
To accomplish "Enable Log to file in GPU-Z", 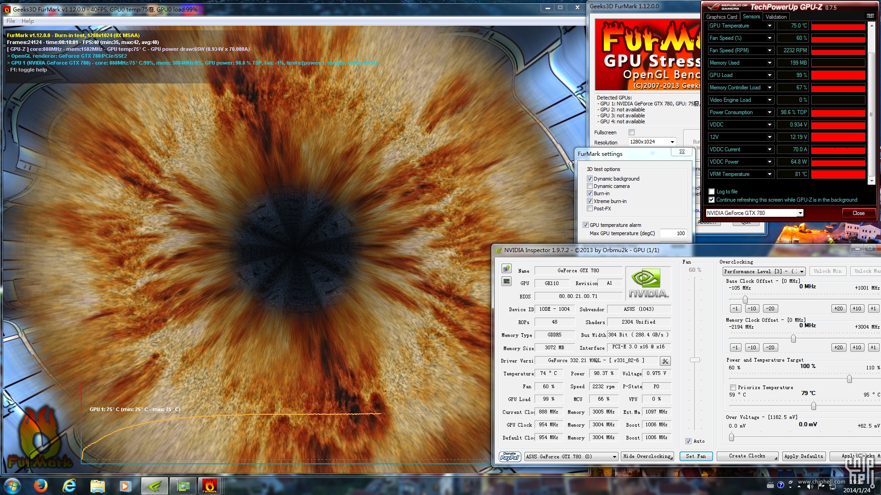I will pyautogui.click(x=711, y=192).
